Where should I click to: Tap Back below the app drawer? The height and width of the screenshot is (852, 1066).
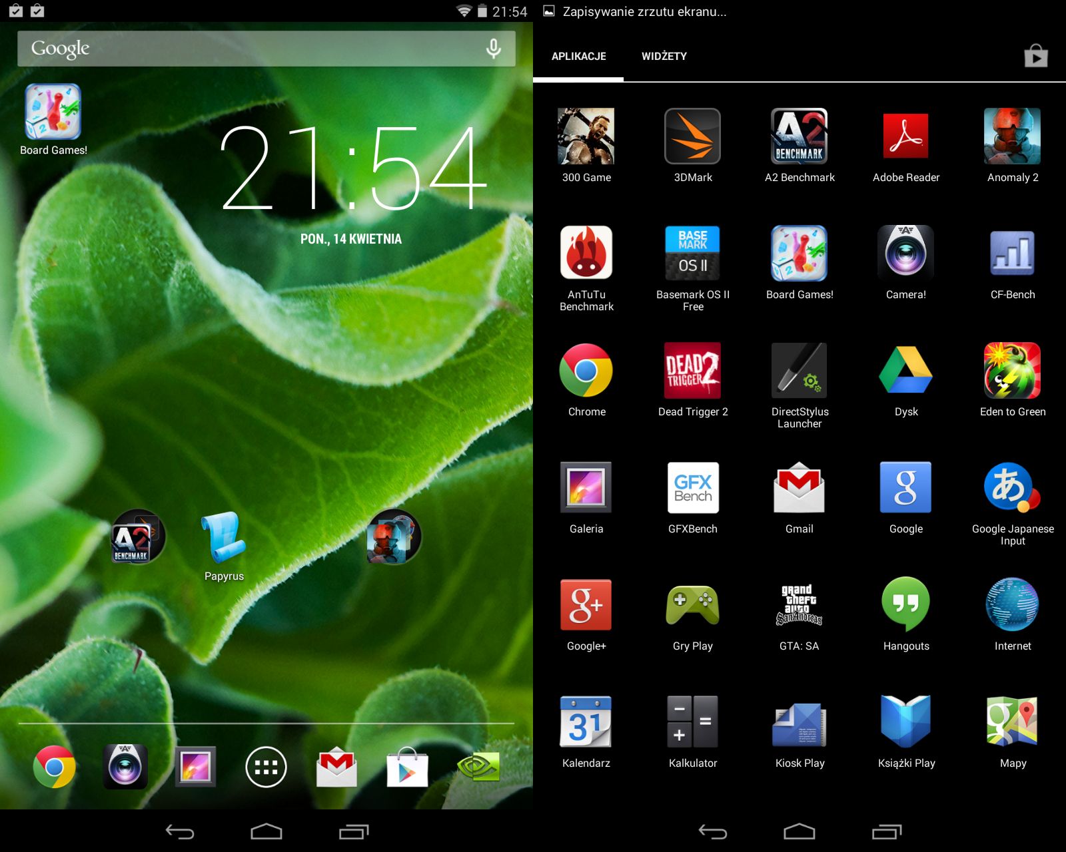point(713,831)
